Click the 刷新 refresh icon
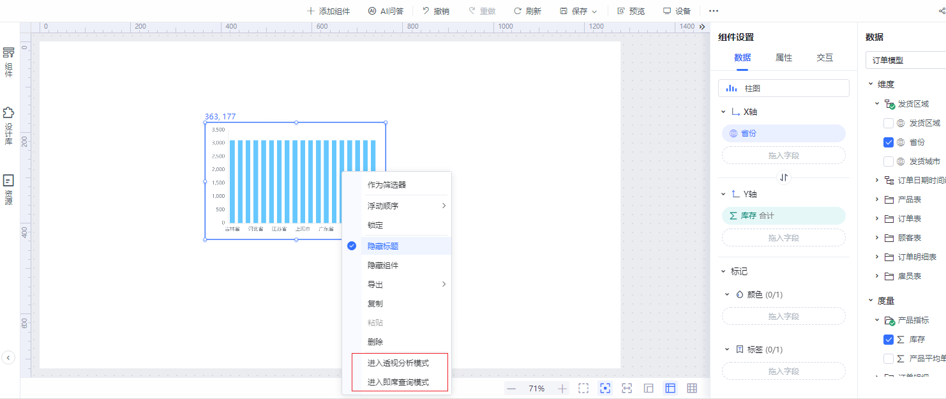This screenshot has width=946, height=399. point(518,11)
